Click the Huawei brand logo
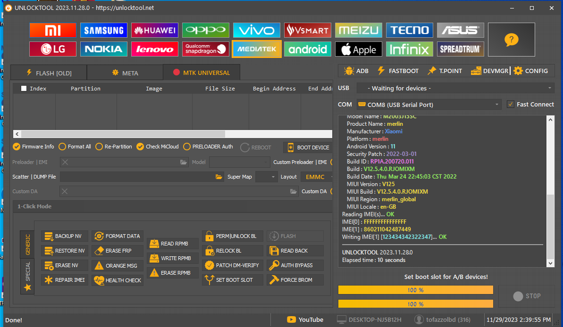 click(x=154, y=31)
